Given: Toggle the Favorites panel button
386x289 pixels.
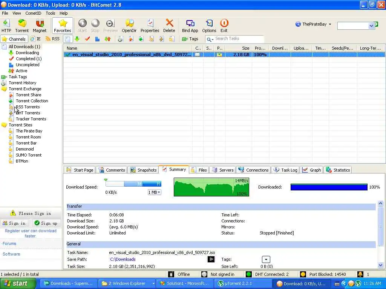Looking at the screenshot, I should (x=63, y=26).
